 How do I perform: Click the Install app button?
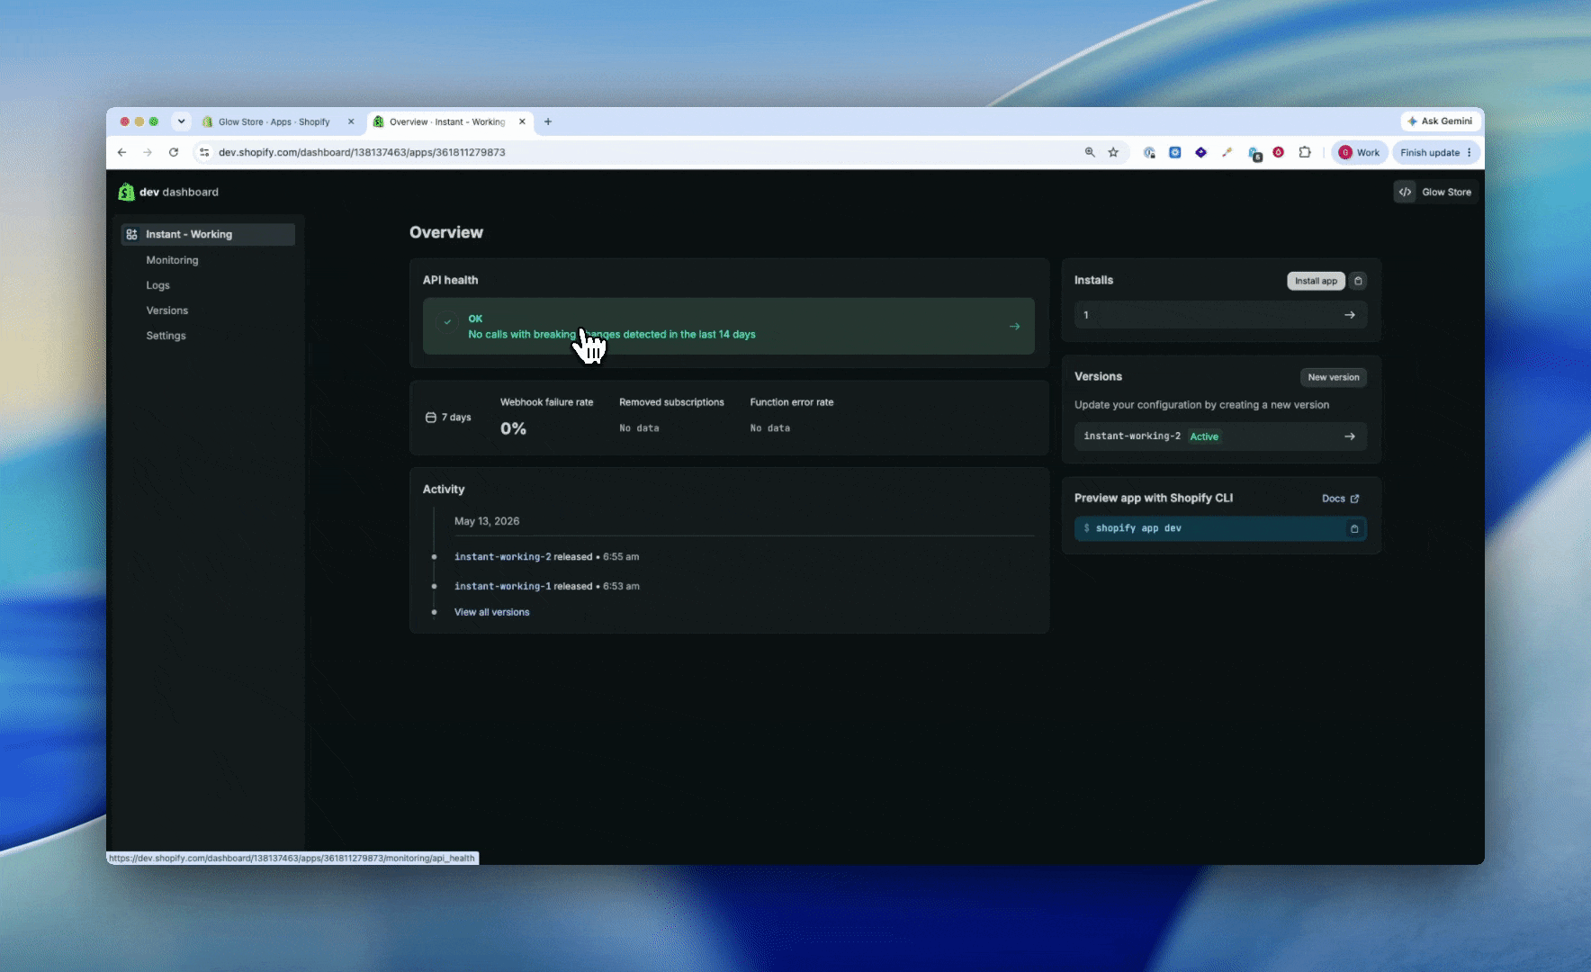1316,281
